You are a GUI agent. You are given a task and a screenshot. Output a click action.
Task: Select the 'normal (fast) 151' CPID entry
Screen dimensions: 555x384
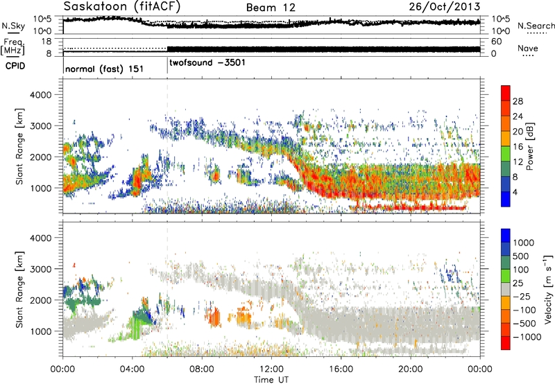[x=105, y=69]
